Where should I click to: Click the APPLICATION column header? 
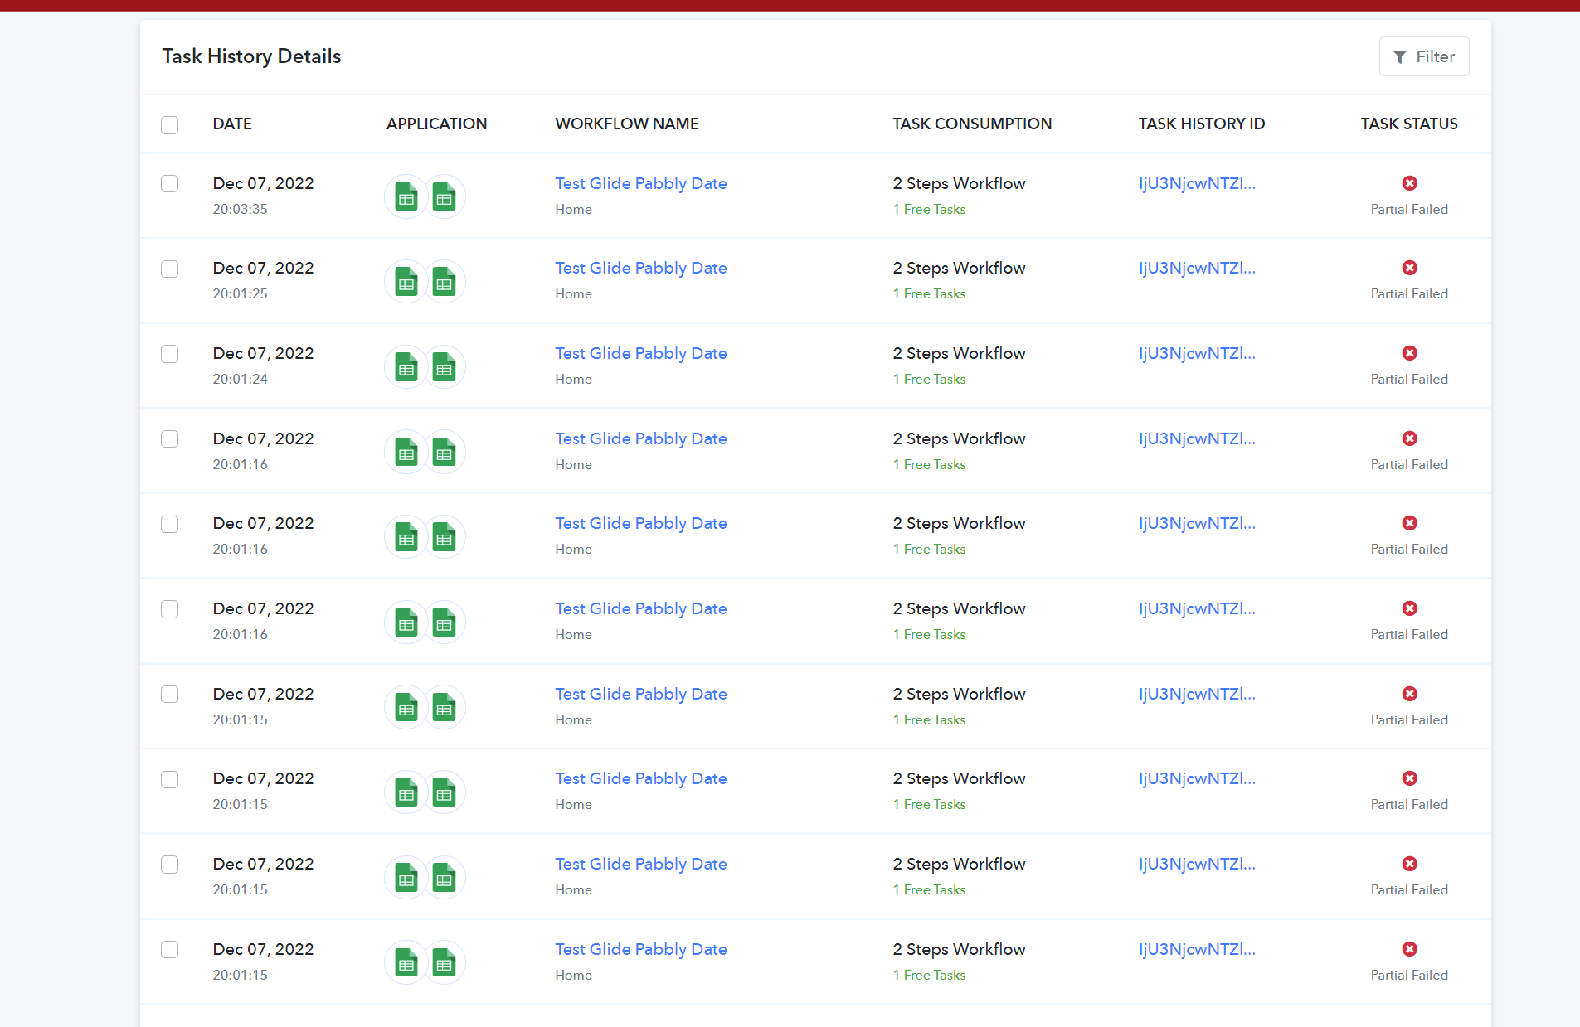pyautogui.click(x=436, y=124)
